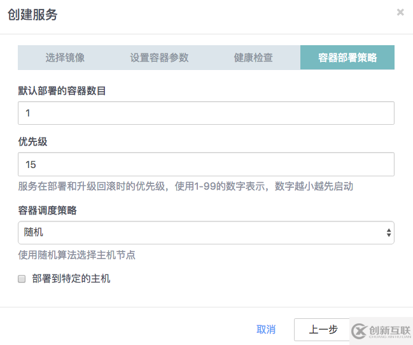Click the 默认部署的容器数目 field label
Viewport: 413px width, 345px height.
point(62,90)
